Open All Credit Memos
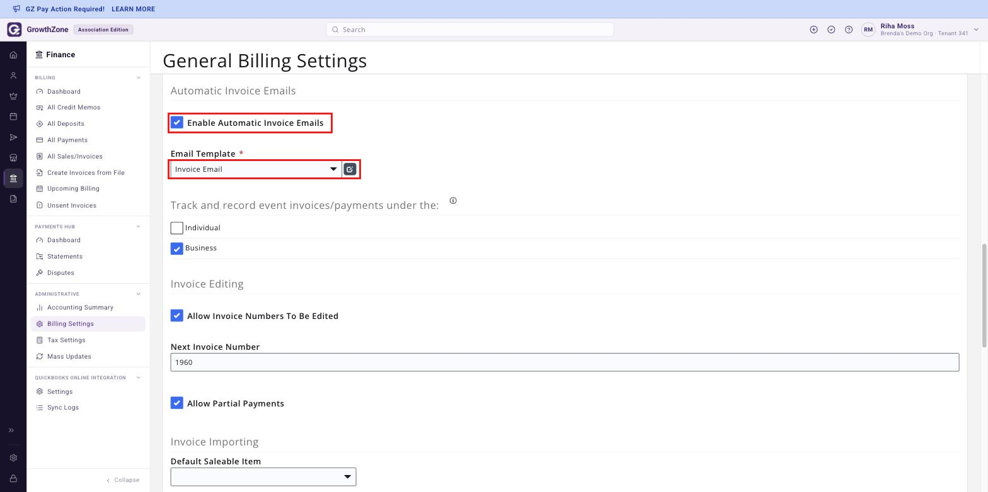The height and width of the screenshot is (492, 988). pos(74,108)
